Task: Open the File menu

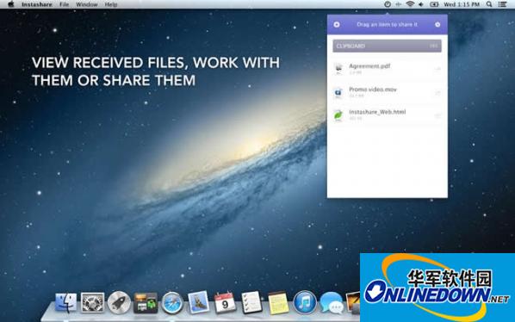Action: [64, 4]
